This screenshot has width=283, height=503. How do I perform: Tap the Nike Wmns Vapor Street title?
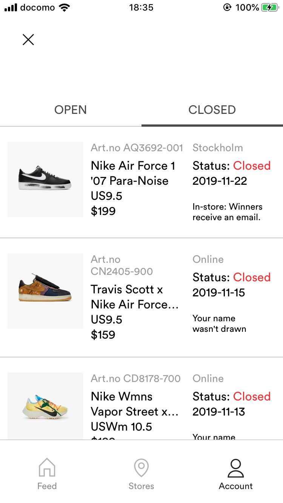[134, 404]
